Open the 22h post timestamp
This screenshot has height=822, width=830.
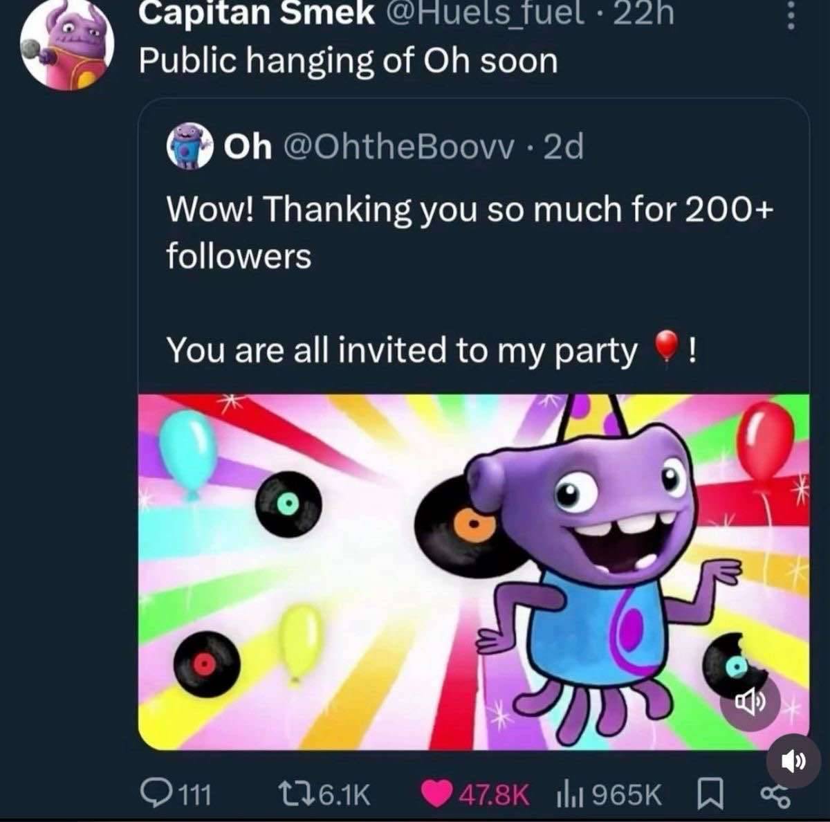(643, 14)
